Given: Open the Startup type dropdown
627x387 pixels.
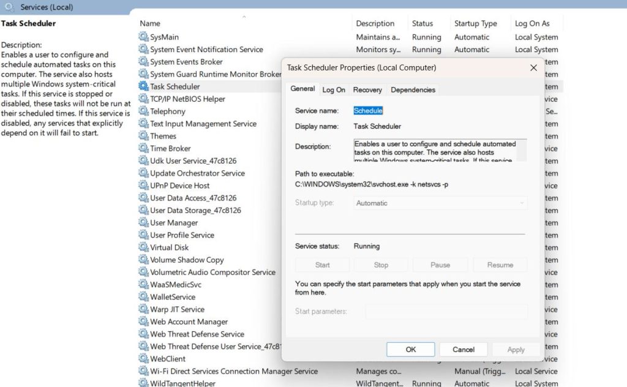Looking at the screenshot, I should coord(441,203).
